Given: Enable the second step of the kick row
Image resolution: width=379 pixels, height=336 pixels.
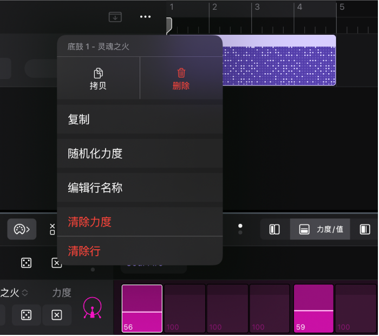Looking at the screenshot, I should coord(185,309).
